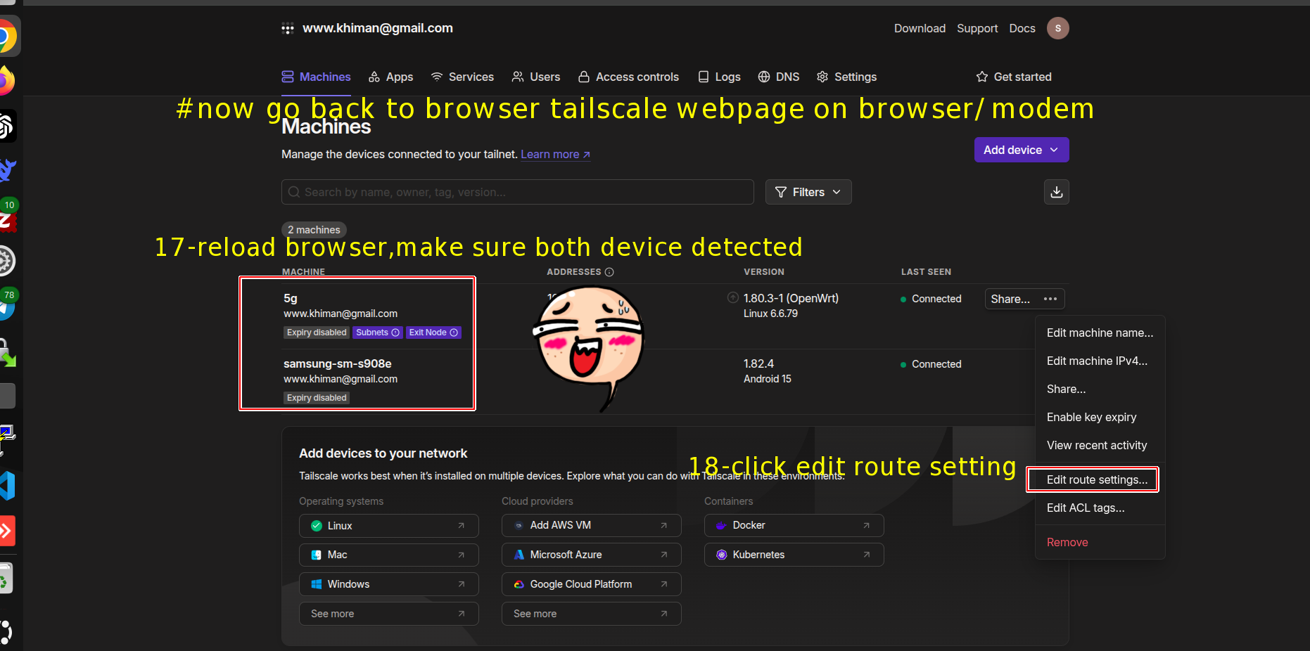This screenshot has height=651, width=1310.
Task: Open the info icon beside Addresses header
Action: point(609,272)
